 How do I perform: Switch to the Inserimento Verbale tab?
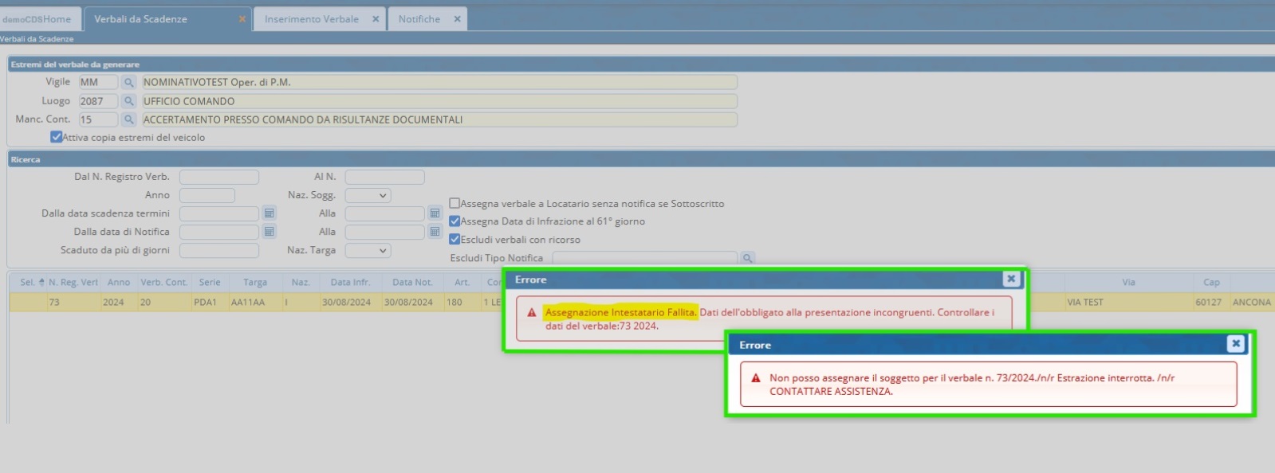(311, 19)
